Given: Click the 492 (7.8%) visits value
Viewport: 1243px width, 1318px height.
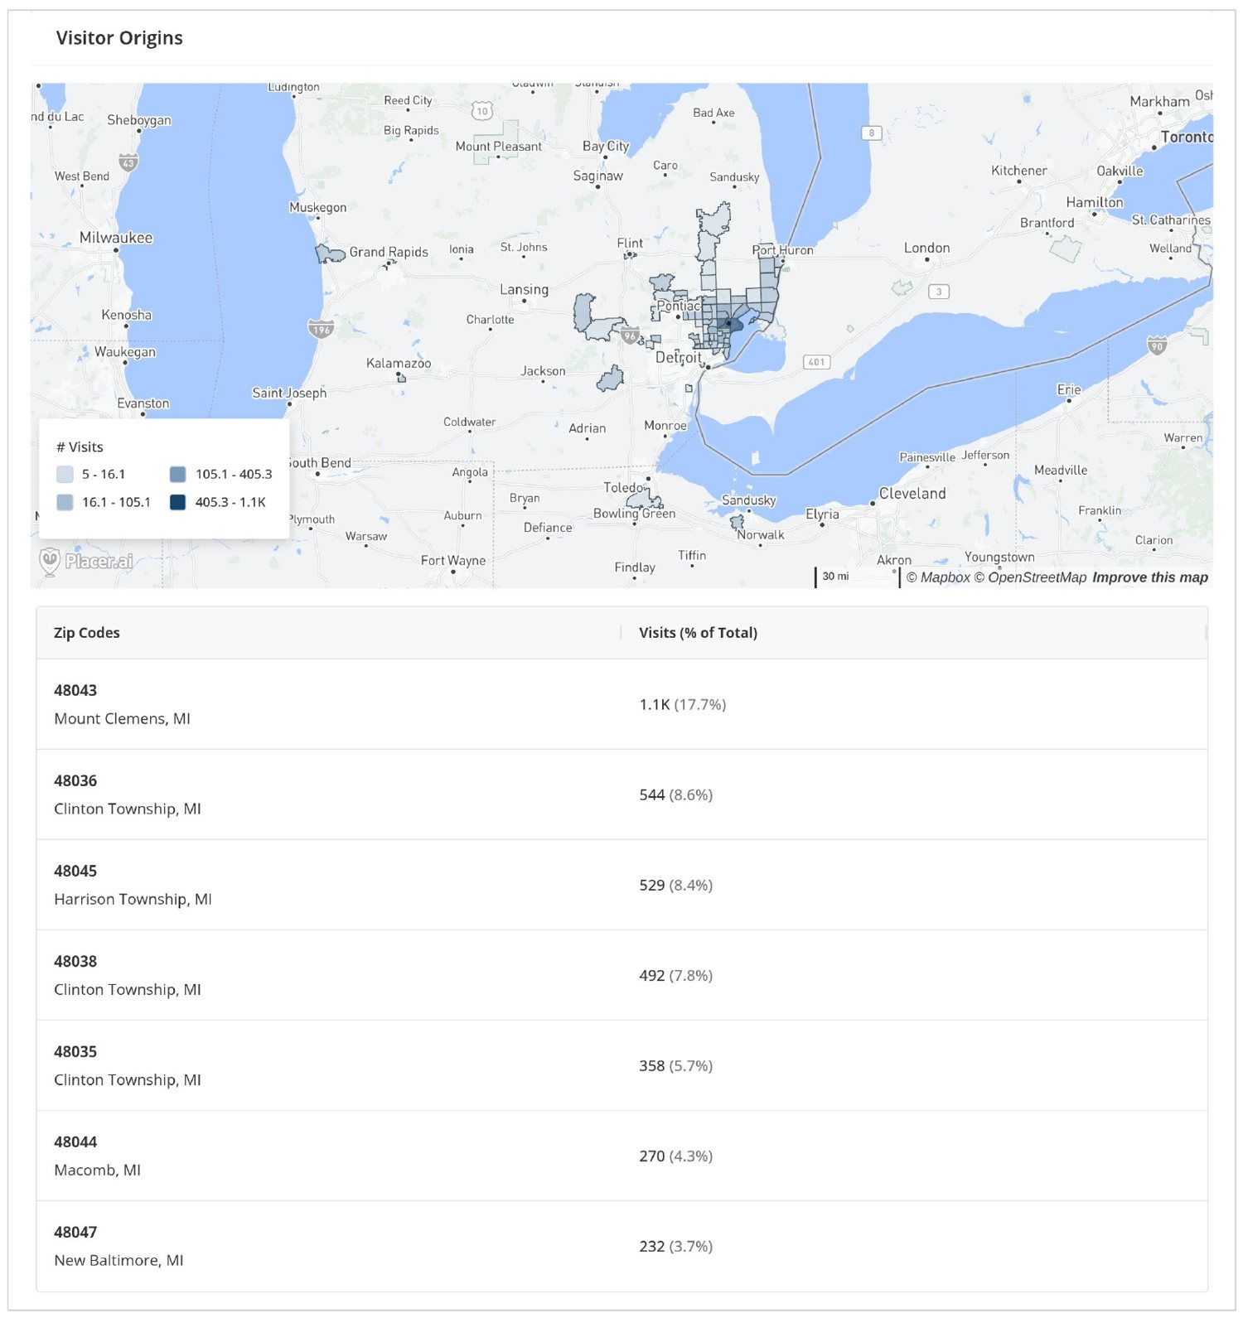Looking at the screenshot, I should [x=676, y=976].
